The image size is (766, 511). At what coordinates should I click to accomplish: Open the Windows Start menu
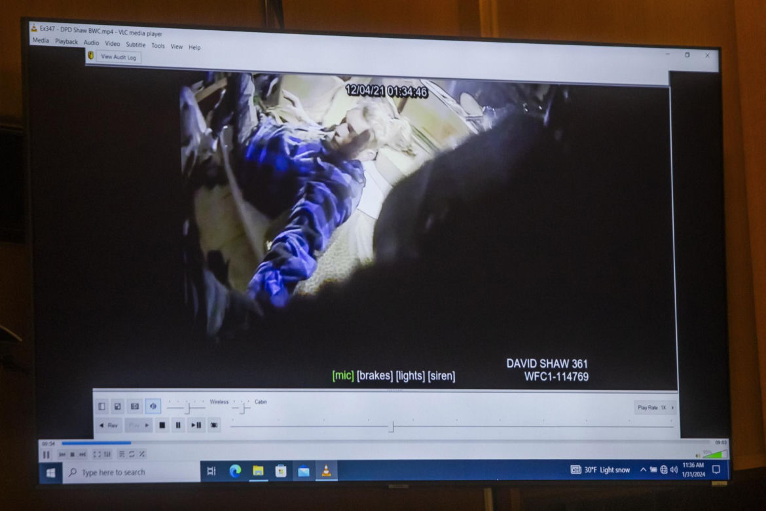pyautogui.click(x=51, y=472)
